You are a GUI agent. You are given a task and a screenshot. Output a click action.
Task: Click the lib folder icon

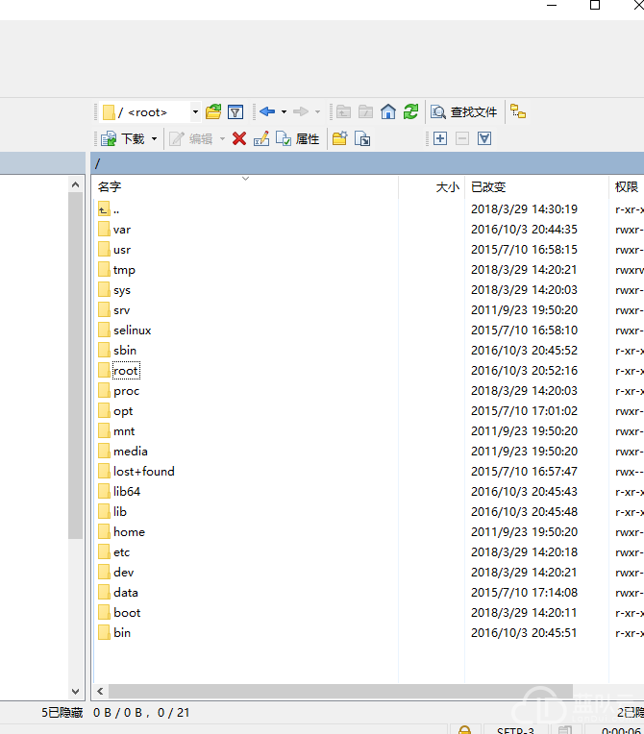[104, 512]
